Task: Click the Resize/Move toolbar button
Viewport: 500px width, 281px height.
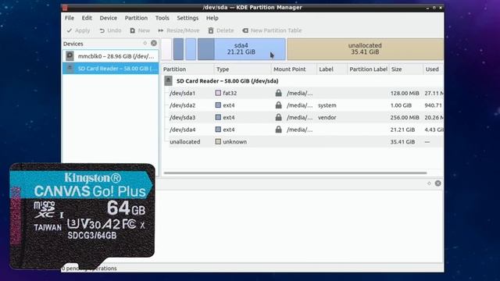Action: click(x=179, y=30)
